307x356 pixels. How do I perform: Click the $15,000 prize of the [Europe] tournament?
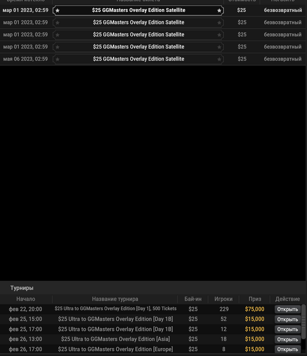click(255, 349)
